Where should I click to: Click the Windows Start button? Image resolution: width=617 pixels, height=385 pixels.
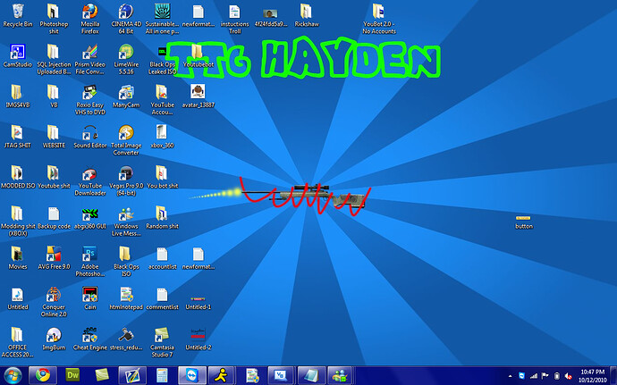(x=13, y=374)
